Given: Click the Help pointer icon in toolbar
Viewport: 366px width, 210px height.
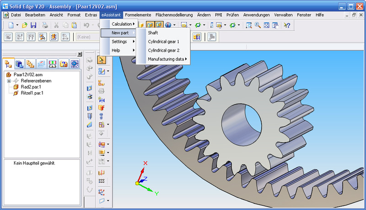Looking at the screenshot, I should [x=287, y=25].
